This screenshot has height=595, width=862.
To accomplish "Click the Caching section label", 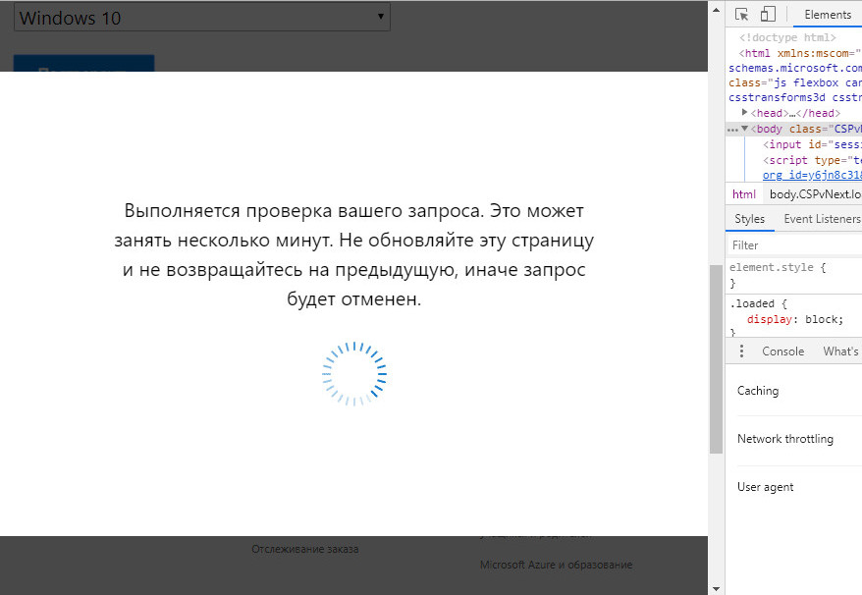I will 758,391.
